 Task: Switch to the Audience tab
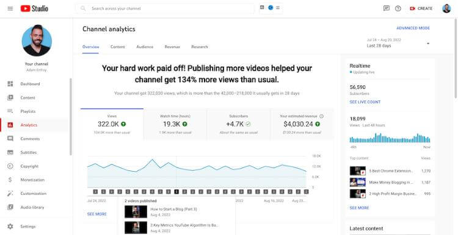pyautogui.click(x=145, y=47)
